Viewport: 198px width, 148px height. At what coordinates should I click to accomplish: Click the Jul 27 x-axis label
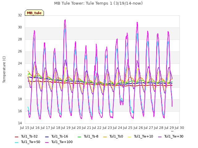click(x=148, y=128)
